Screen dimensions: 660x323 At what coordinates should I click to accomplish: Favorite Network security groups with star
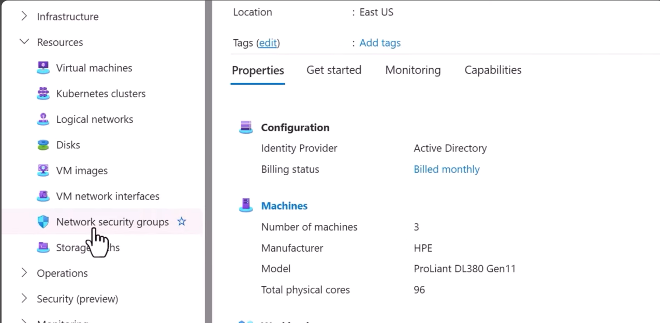coord(182,222)
